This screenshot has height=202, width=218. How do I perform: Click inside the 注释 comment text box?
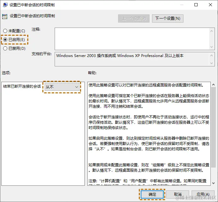(132, 39)
